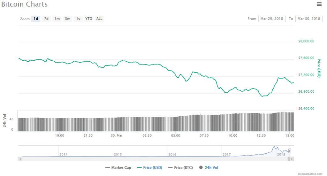Select the 1d zoom range

pyautogui.click(x=36, y=19)
